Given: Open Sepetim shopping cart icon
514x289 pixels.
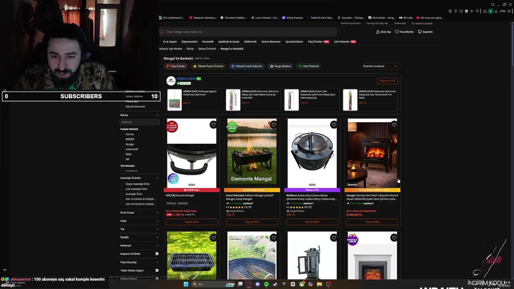Looking at the screenshot, I should 420,32.
